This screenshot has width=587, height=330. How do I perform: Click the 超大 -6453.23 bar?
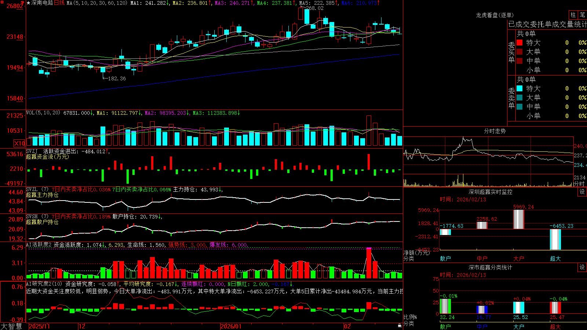555,239
